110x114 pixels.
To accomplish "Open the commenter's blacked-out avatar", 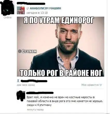I will [21, 96].
